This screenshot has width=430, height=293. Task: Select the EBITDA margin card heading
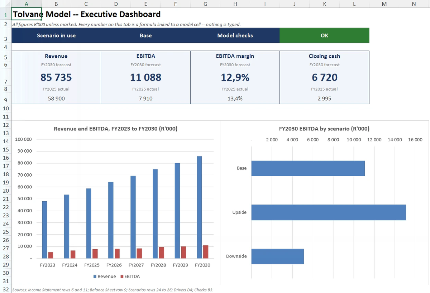point(235,56)
